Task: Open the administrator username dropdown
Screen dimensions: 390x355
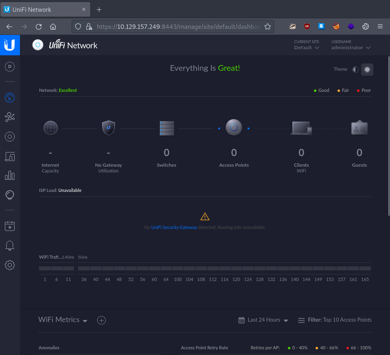Action: [351, 48]
